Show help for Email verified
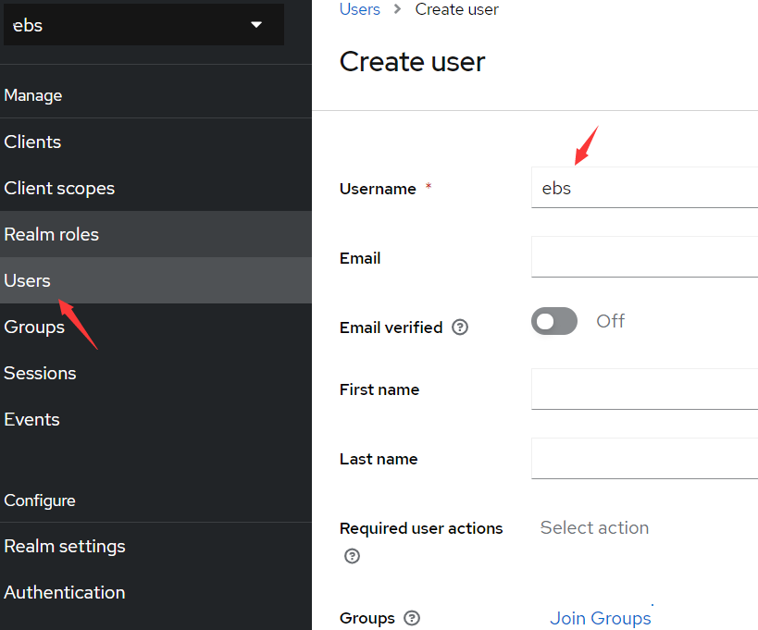Image resolution: width=758 pixels, height=630 pixels. tap(460, 327)
